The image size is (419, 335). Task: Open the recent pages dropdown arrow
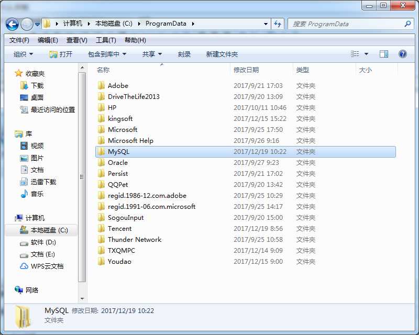click(37, 24)
